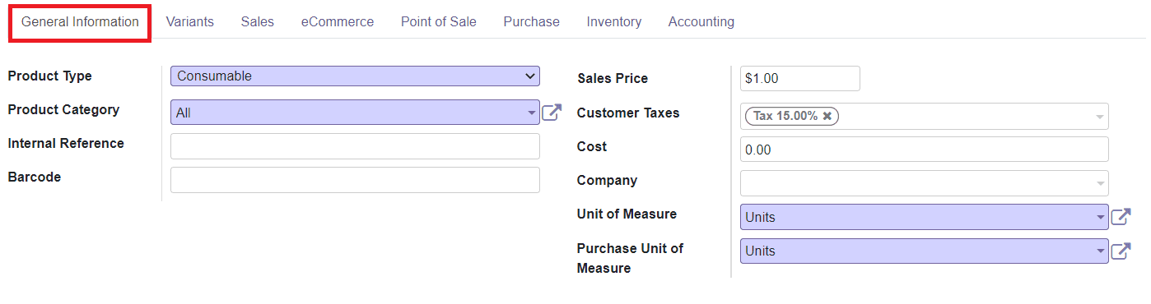The height and width of the screenshot is (304, 1151).
Task: Click the Sales Price label
Action: pyautogui.click(x=613, y=79)
